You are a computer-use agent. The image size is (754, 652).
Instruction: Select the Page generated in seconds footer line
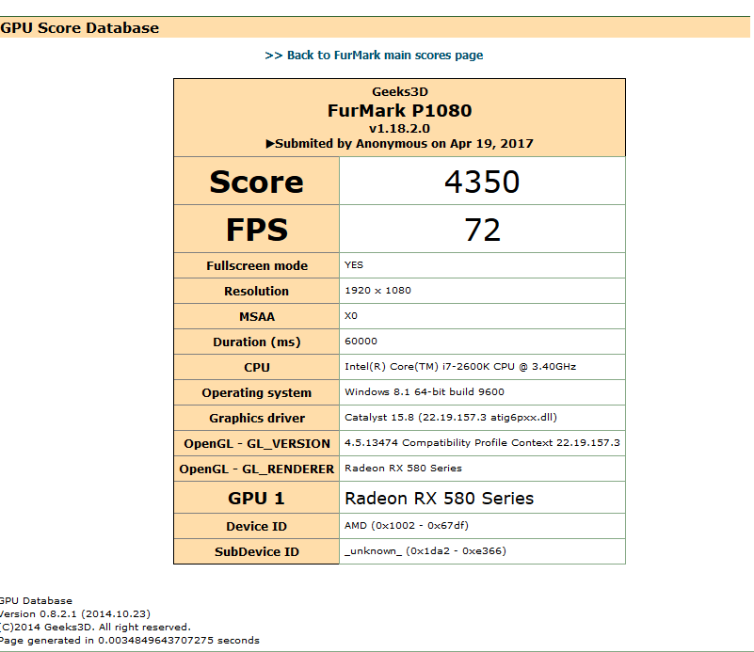tap(129, 641)
